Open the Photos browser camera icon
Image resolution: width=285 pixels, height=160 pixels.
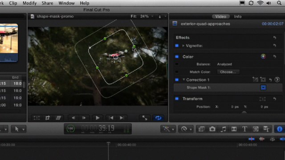pos(212,129)
